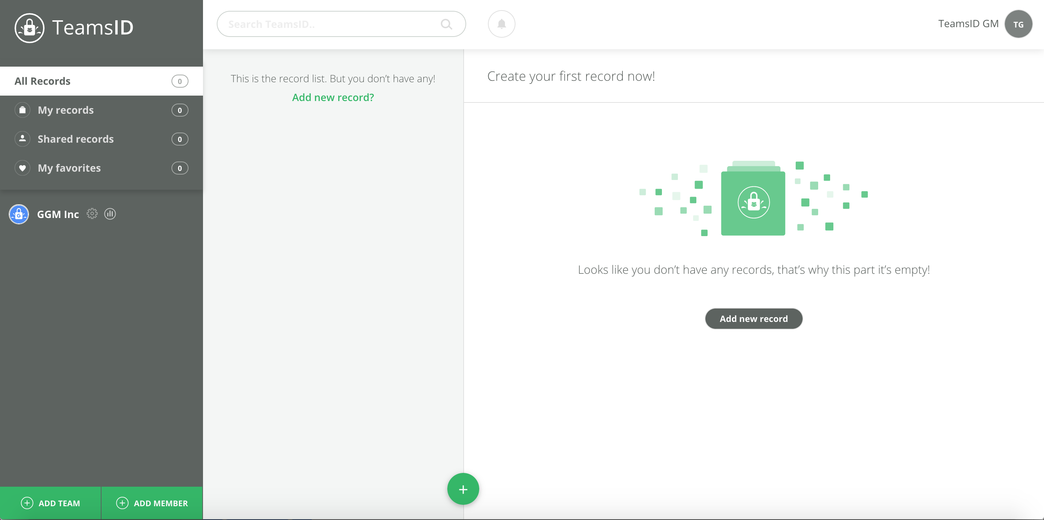Click the search magnifier icon
Viewport: 1044px width, 520px height.
point(446,24)
